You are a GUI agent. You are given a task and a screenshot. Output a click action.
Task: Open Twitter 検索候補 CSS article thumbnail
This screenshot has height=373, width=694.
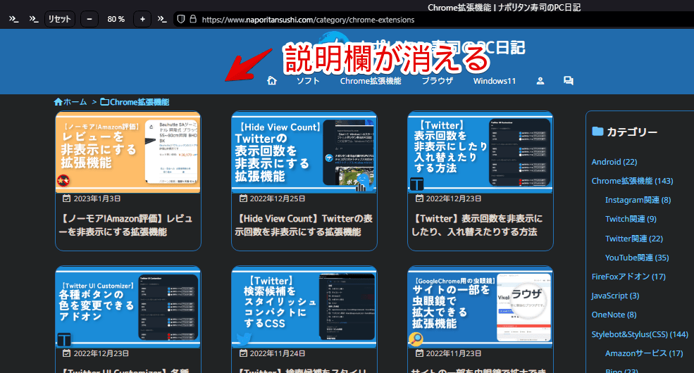304,307
